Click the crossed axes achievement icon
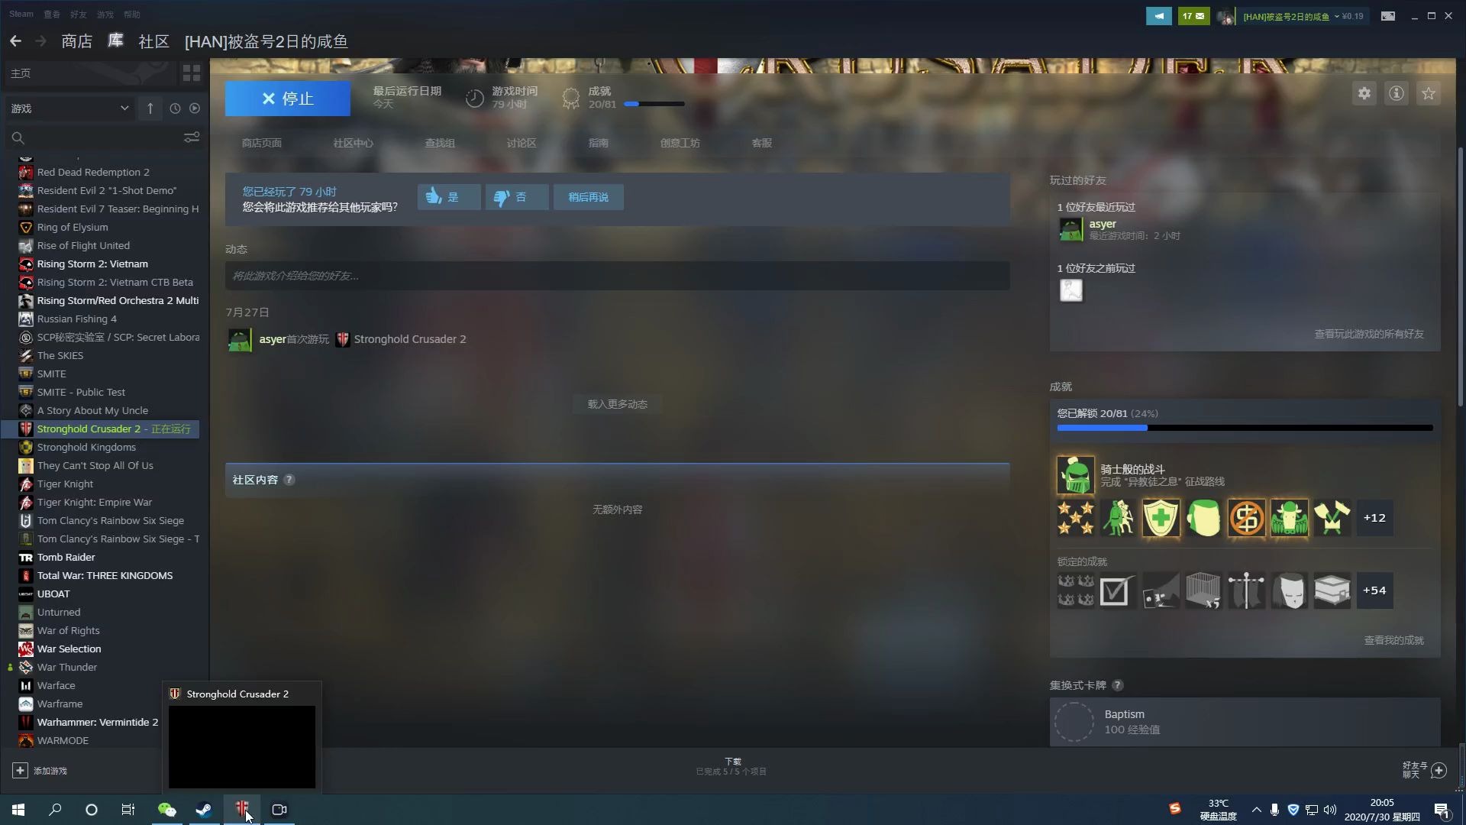1466x825 pixels. click(x=1332, y=518)
